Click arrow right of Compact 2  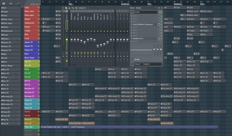89,8
